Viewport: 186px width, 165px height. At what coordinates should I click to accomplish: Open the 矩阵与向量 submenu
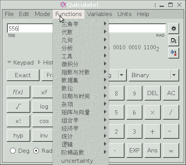[x=81, y=112]
